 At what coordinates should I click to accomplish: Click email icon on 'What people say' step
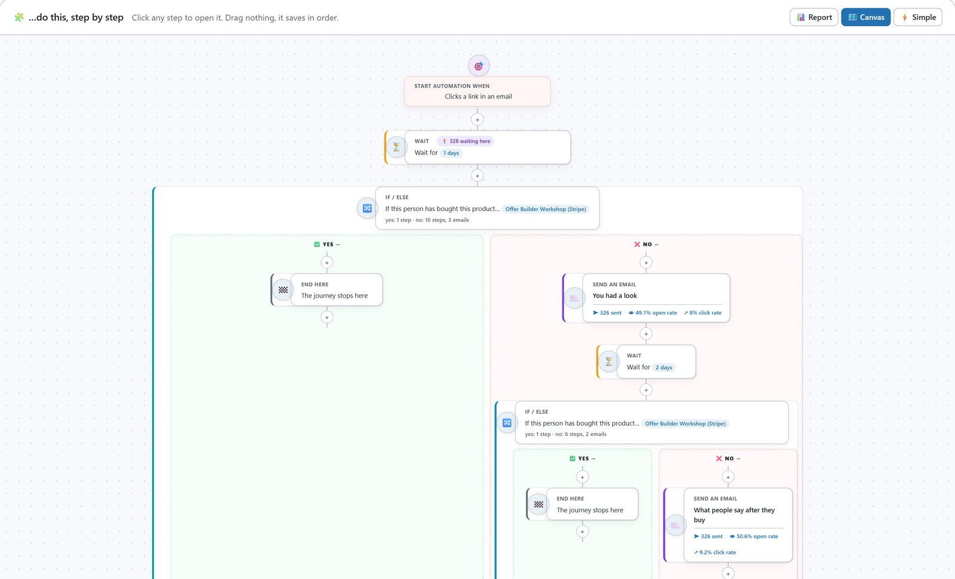676,525
